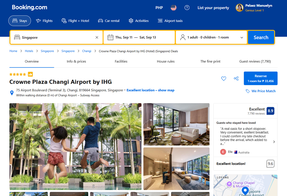
Task: Switch to the Facilities tab
Action: 121,62
